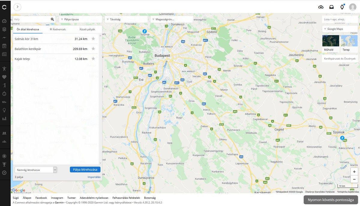The image size is (360, 206).
Task: Click the search magnifier icon
Action: (52, 19)
